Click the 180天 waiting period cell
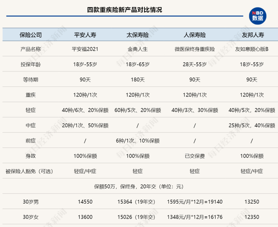This screenshot has height=227, width=278. (137, 79)
